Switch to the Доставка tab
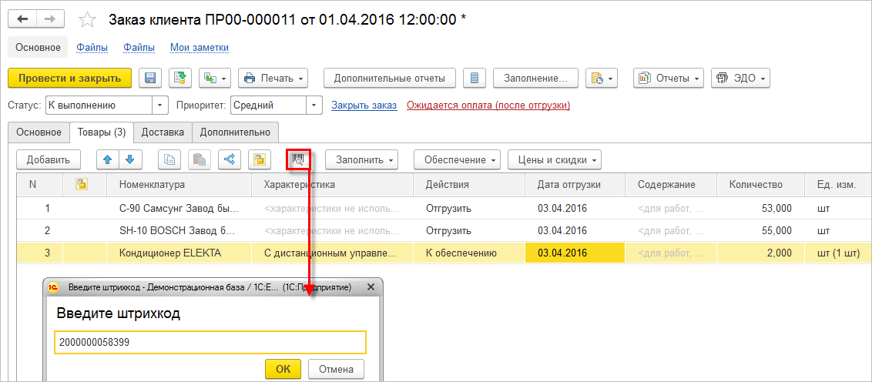 point(163,132)
